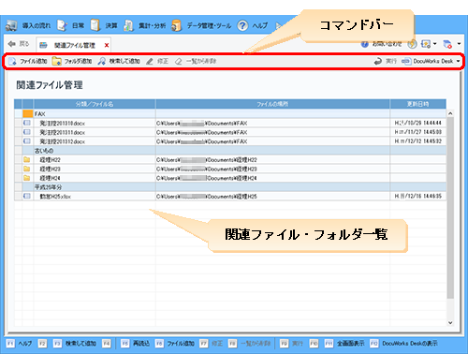Click the F11 全画面表示 function key
Image resolution: width=468 pixels, height=354 pixels.
point(344,344)
